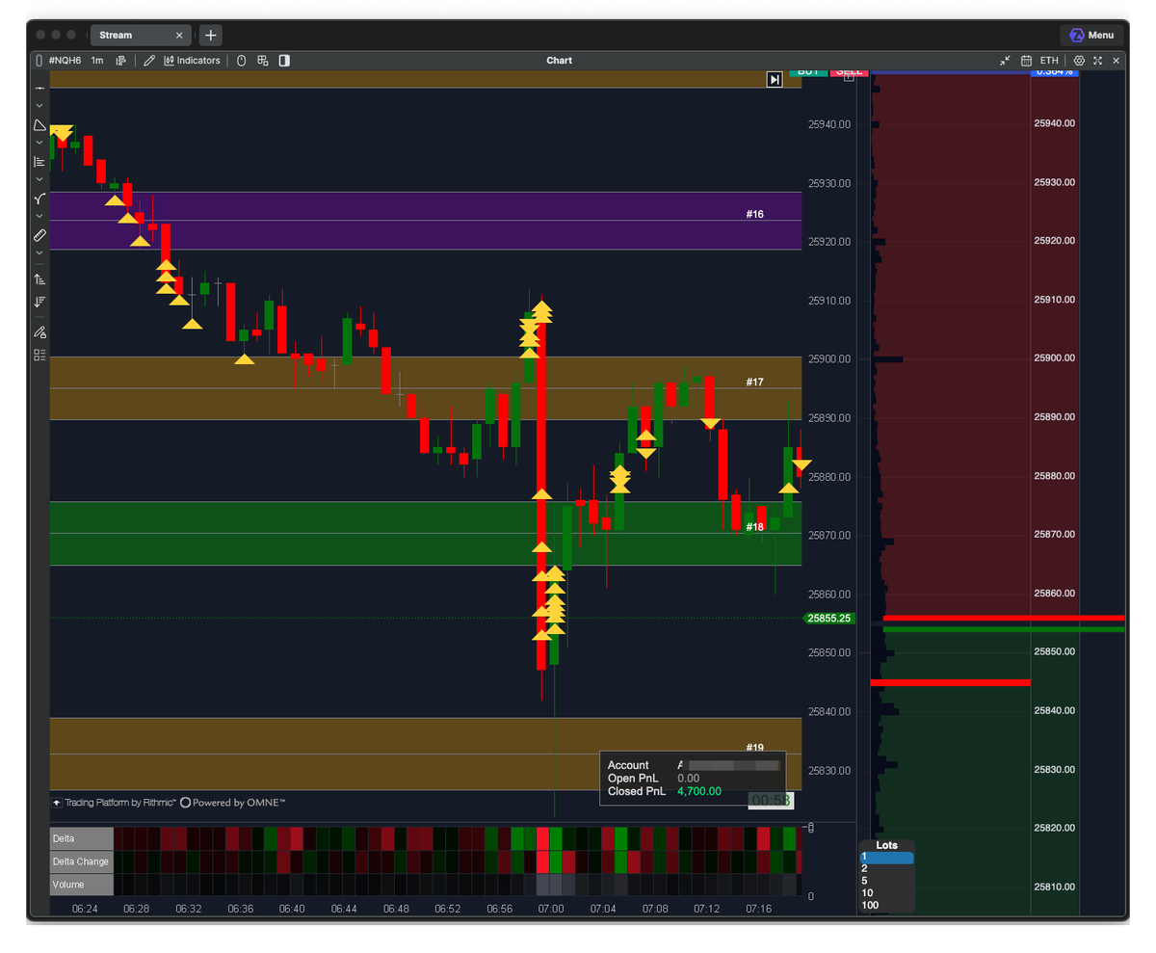The image size is (1156, 953).
Task: Select the horizontal line drawing tool
Action: coord(39,88)
